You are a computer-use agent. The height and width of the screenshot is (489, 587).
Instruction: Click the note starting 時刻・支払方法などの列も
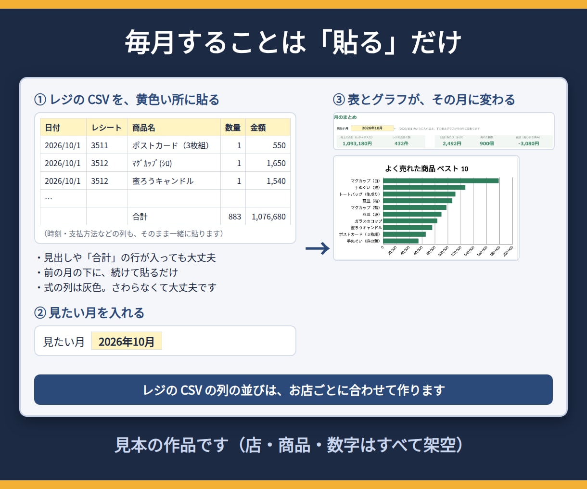point(133,233)
